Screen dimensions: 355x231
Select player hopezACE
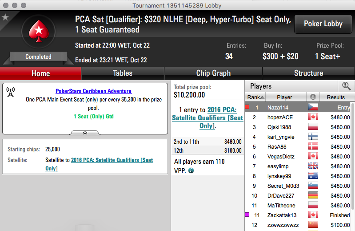280,118
